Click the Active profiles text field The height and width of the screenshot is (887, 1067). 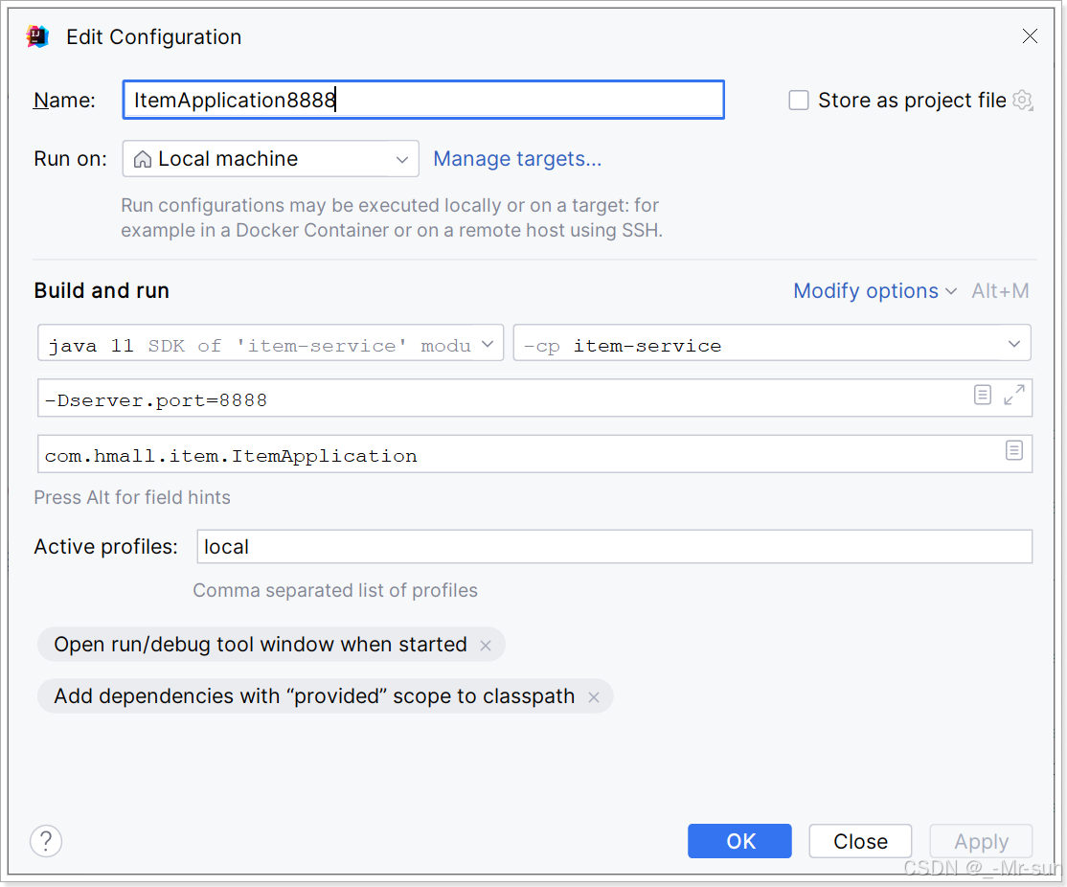coord(614,547)
